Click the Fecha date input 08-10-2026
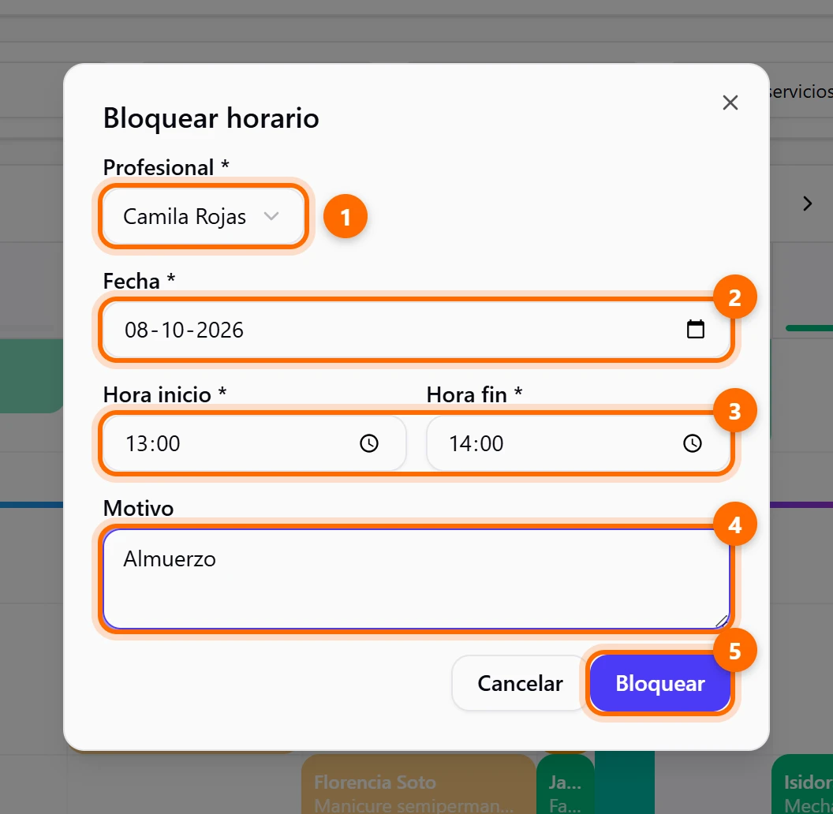This screenshot has width=833, height=814. point(416,330)
